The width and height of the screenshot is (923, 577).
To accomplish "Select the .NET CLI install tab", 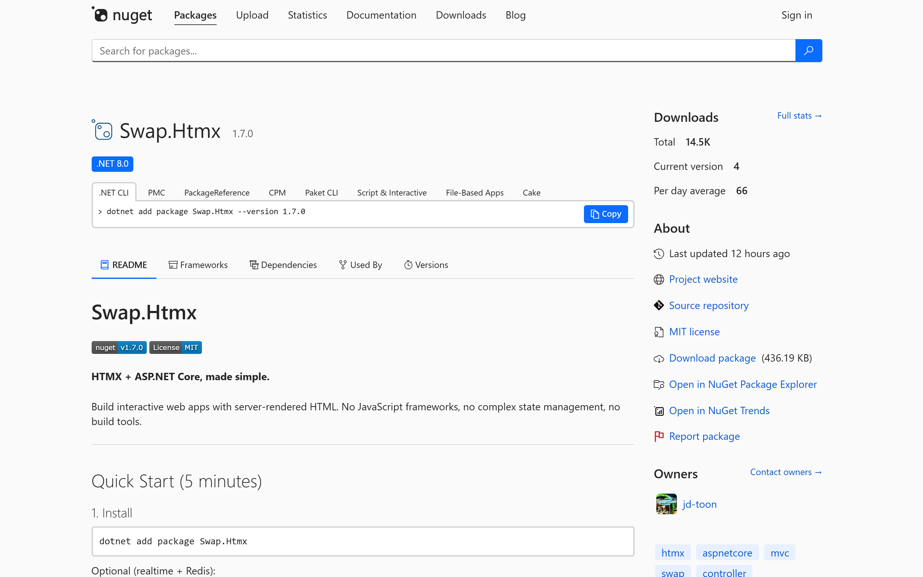I will [x=114, y=192].
